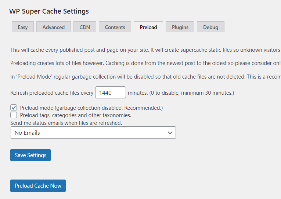Click the 'Preload mode (garbage collection disabled' label

(x=91, y=108)
